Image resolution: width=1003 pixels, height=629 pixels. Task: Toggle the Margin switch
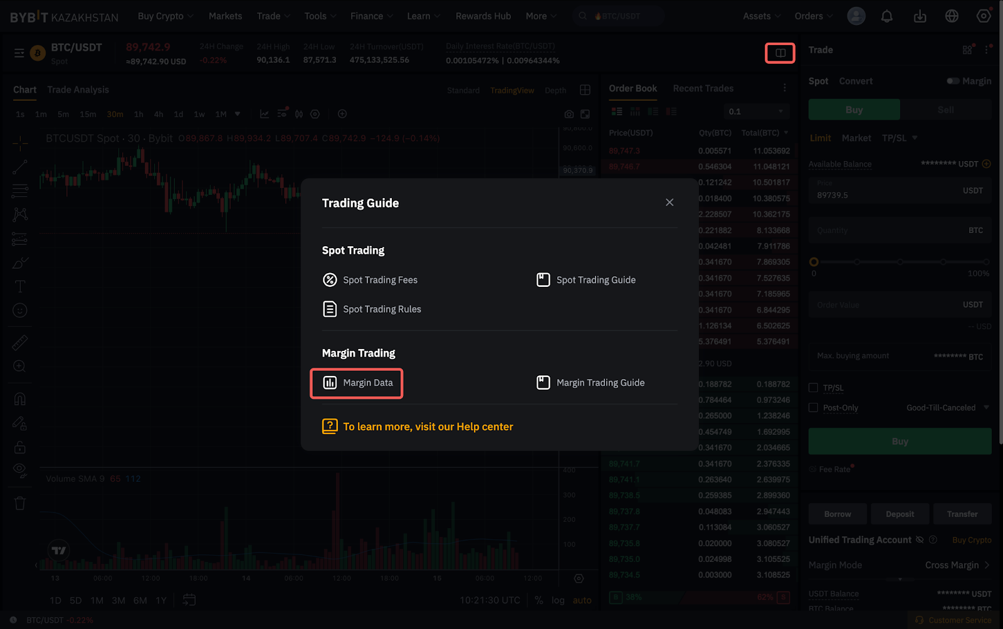coord(953,81)
